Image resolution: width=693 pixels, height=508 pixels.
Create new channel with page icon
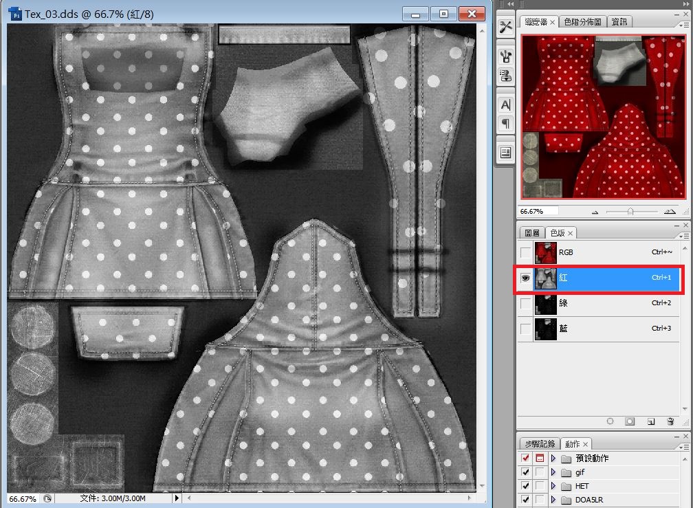click(650, 421)
